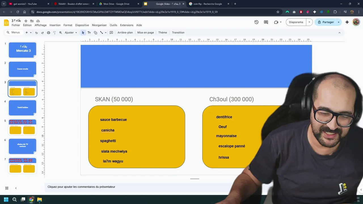This screenshot has height=204, width=363.
Task: Switch to the 'got worries? - YouTube' tab
Action: click(x=29, y=4)
